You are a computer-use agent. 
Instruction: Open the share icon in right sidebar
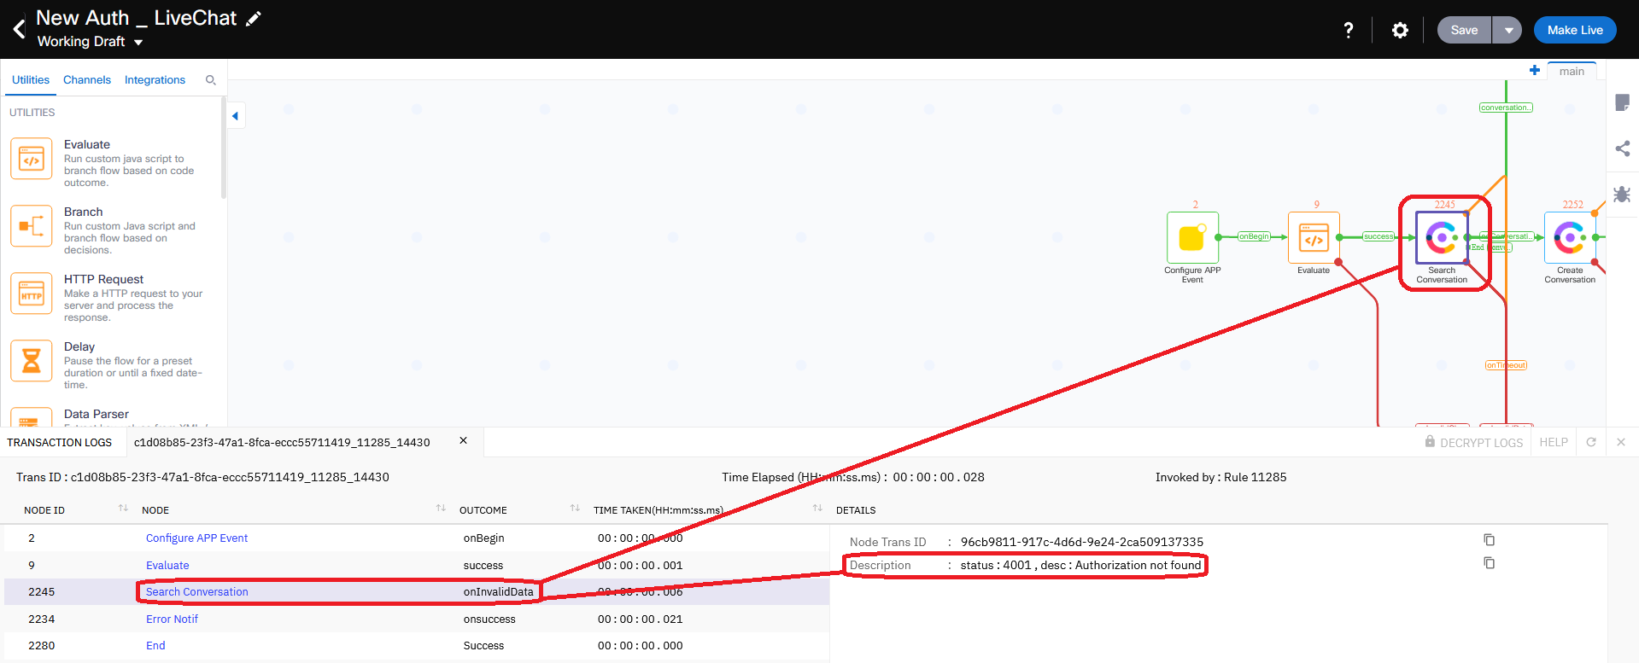(1623, 148)
